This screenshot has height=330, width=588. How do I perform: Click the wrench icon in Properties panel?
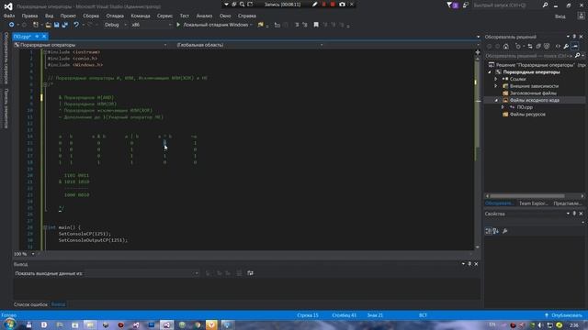coord(505,231)
